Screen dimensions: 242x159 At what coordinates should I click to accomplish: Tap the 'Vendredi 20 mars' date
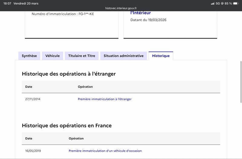point(26,3)
